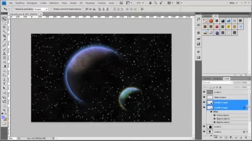Switch to the Campioni panel tab
This screenshot has height=141, width=252.
tap(207, 16)
